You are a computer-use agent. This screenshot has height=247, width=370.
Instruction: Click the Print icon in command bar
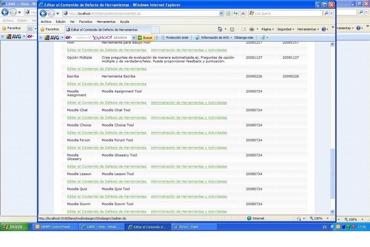pyautogui.click(x=251, y=29)
